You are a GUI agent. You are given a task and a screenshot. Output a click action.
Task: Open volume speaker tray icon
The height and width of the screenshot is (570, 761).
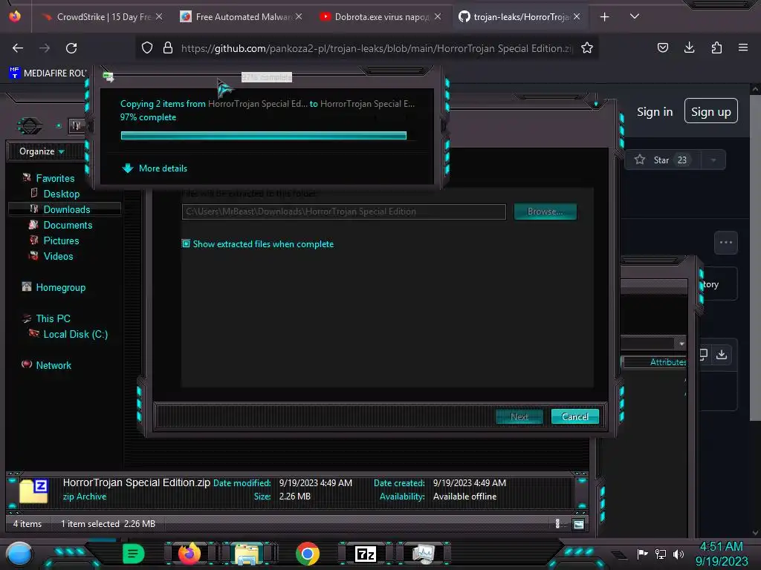679,554
